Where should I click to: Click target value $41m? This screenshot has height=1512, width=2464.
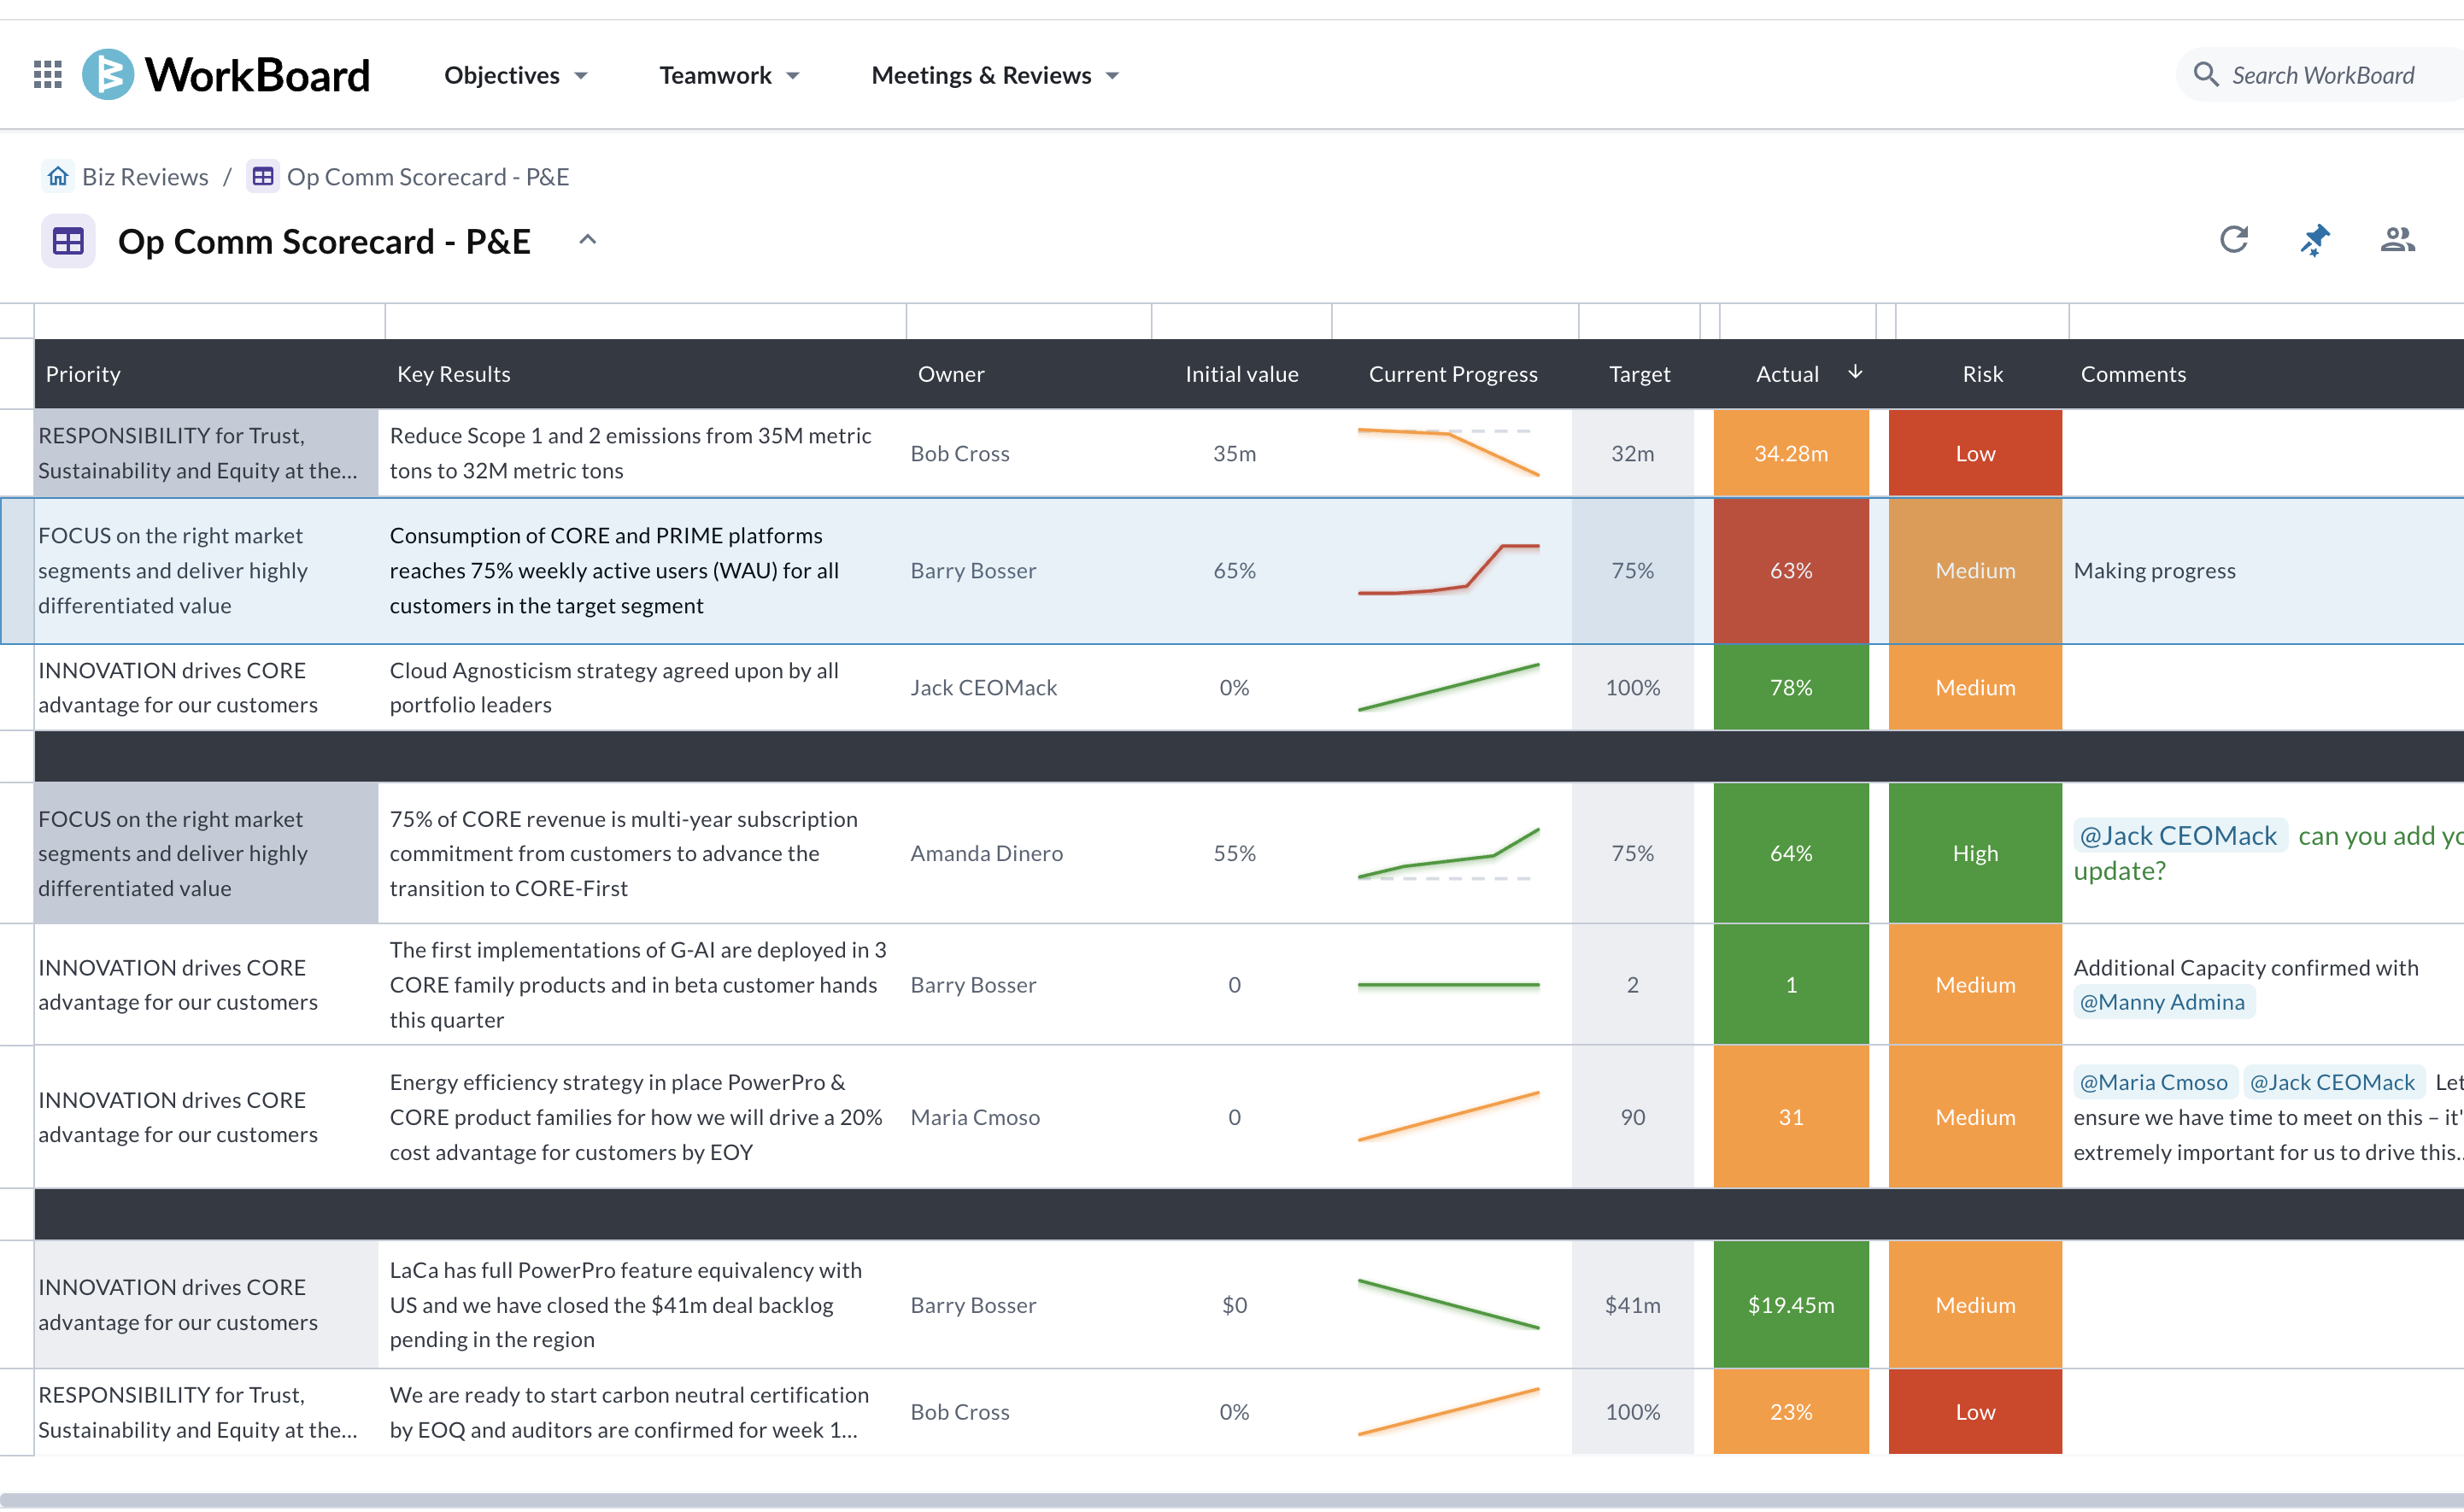point(1632,1304)
